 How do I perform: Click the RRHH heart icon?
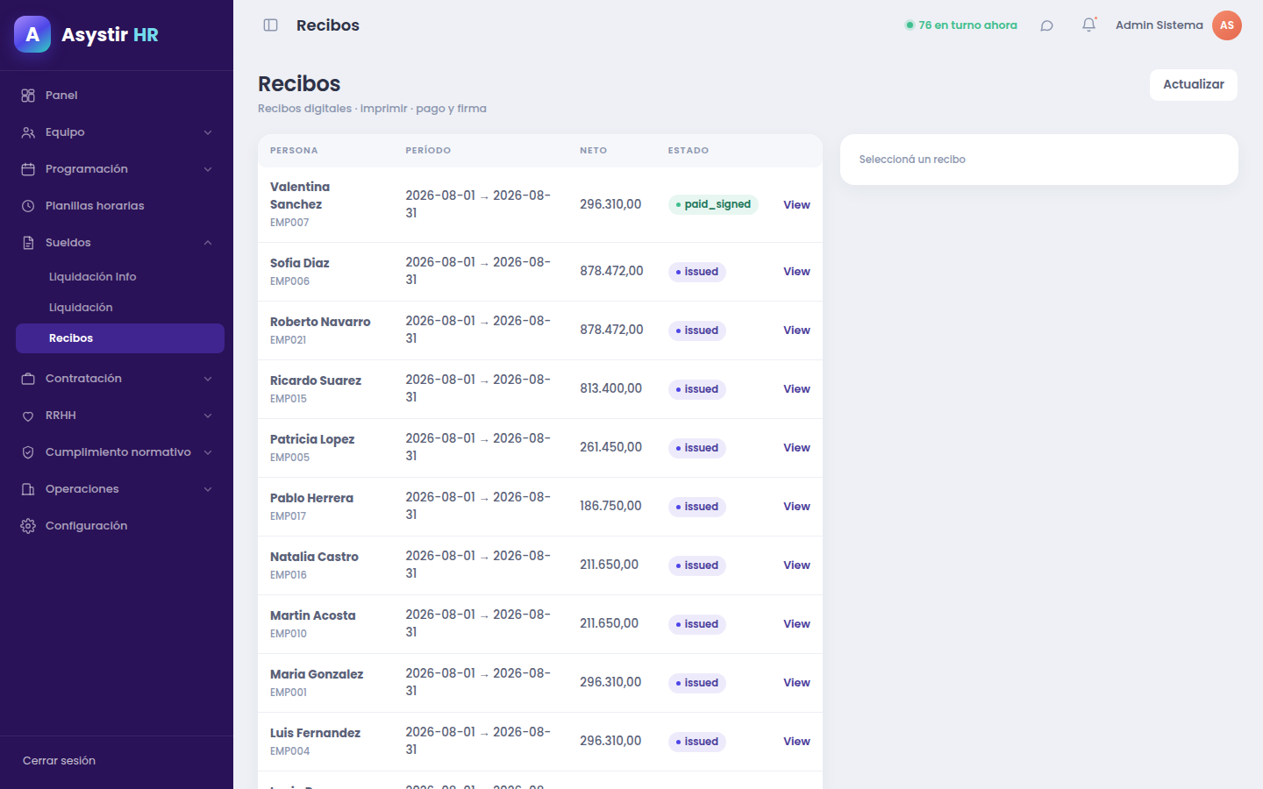[x=28, y=416]
